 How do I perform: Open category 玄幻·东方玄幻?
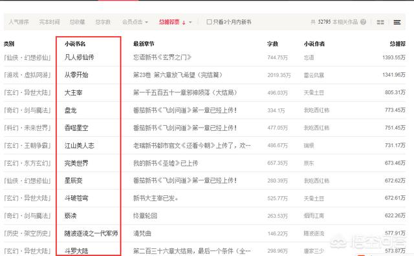click(27, 163)
